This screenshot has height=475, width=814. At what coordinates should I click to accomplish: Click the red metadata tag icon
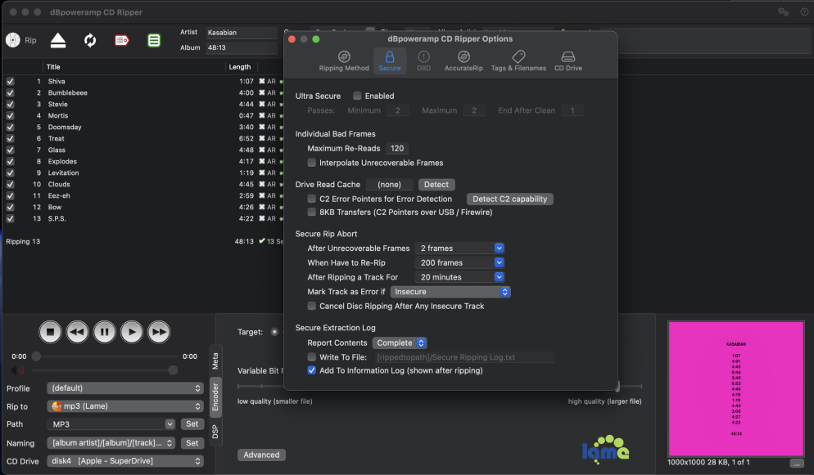pos(122,40)
